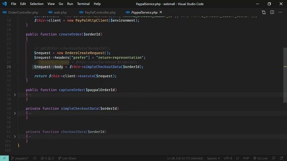Open the Edit menu
287x161 pixels.
tap(23, 4)
